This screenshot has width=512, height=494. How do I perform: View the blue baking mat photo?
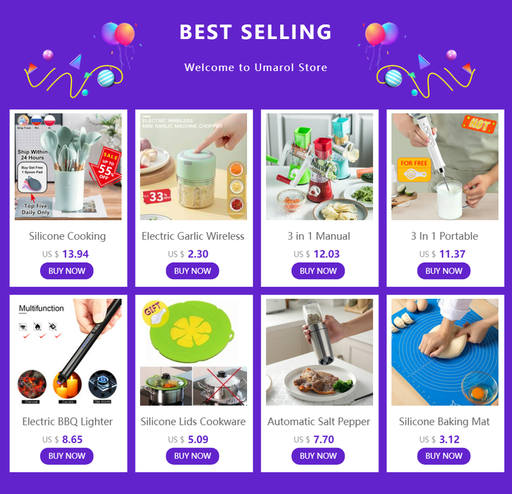[445, 352]
